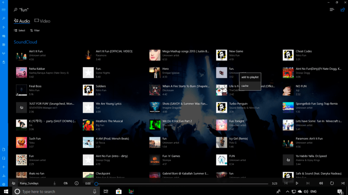Choose 'add to playlist' from context menu
The image size is (348, 195).
250,77
